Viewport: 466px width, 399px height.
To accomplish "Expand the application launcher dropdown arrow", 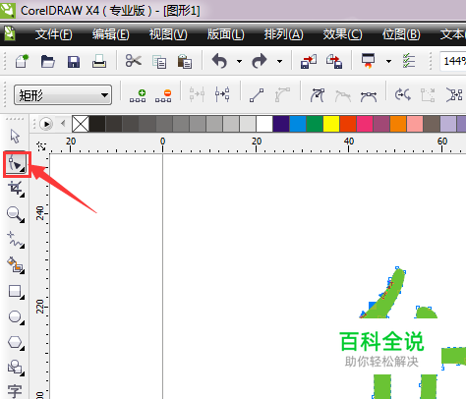I will 388,61.
